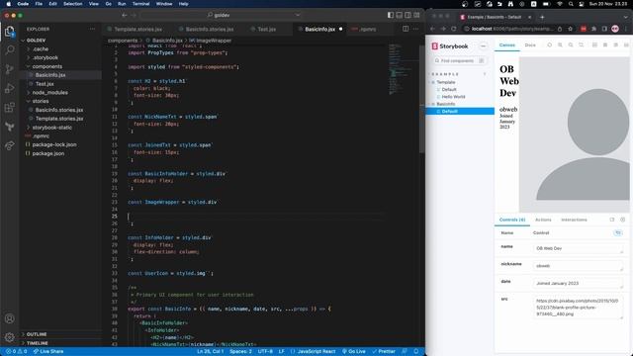This screenshot has width=633, height=356.
Task: Bookmark the page with the star icon
Action: point(570,29)
